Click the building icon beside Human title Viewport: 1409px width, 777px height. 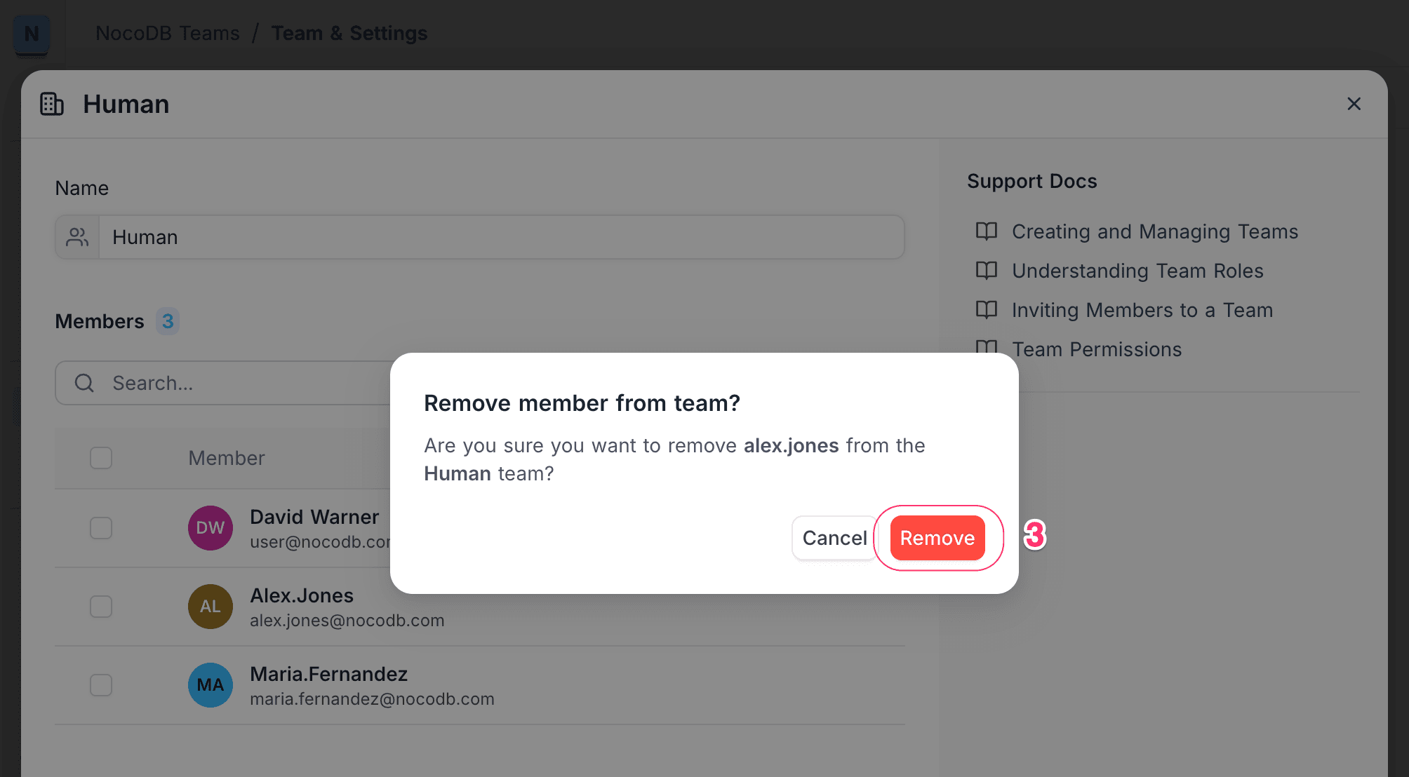tap(51, 103)
